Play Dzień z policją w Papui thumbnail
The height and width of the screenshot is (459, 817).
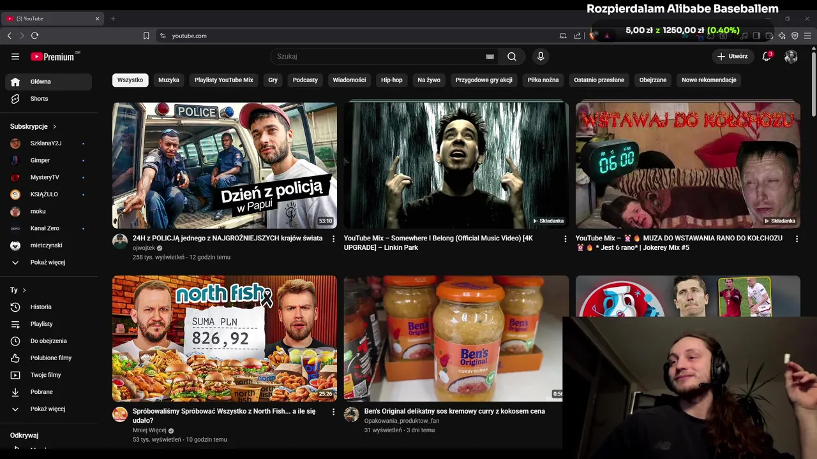(225, 165)
